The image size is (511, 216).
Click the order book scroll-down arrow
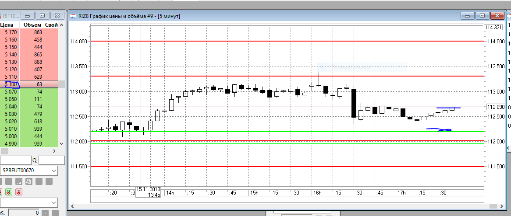click(x=62, y=143)
